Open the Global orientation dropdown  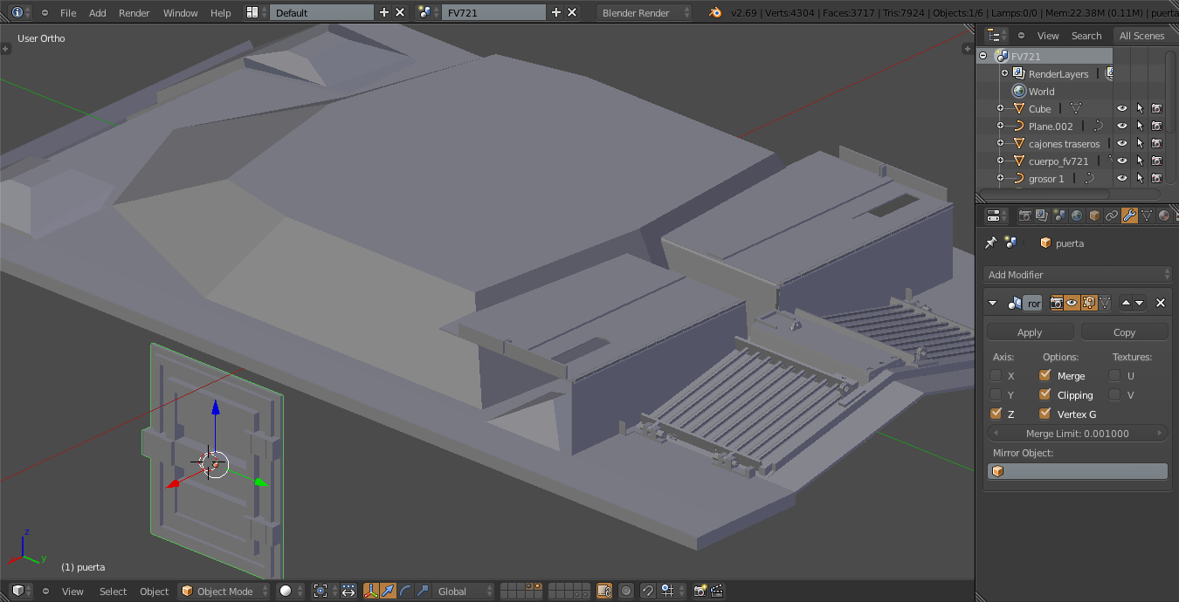click(x=465, y=591)
